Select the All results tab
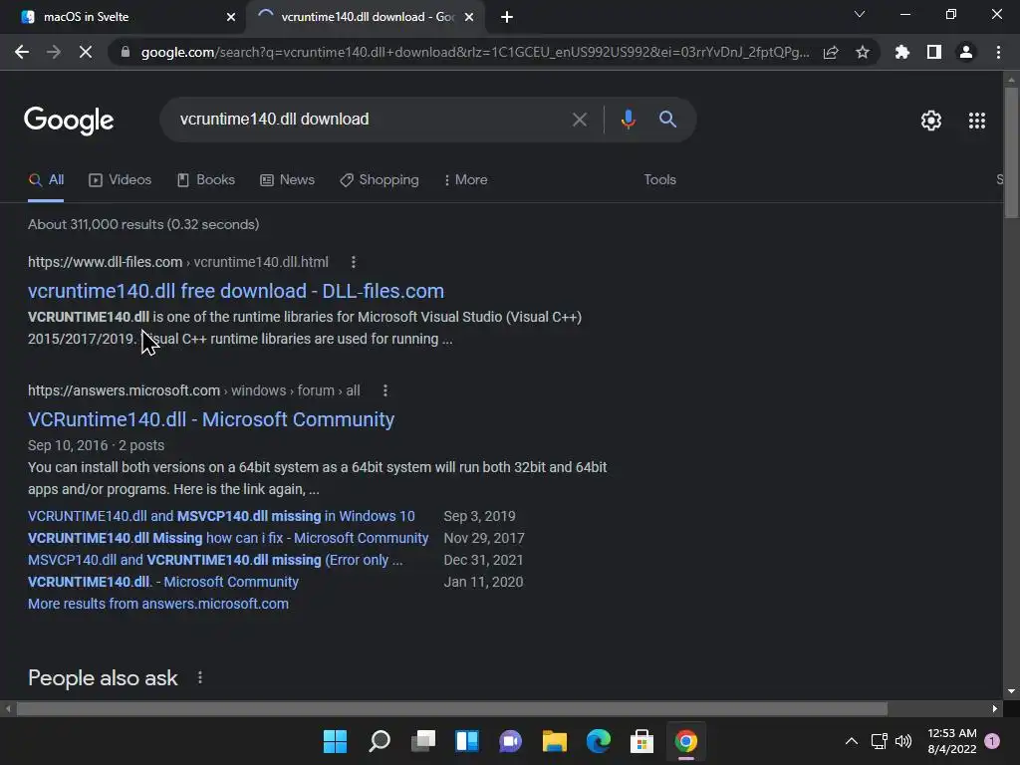This screenshot has height=765, width=1020. [46, 180]
